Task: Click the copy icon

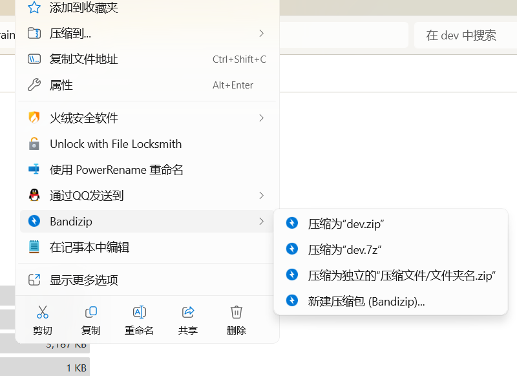Action: click(x=91, y=313)
